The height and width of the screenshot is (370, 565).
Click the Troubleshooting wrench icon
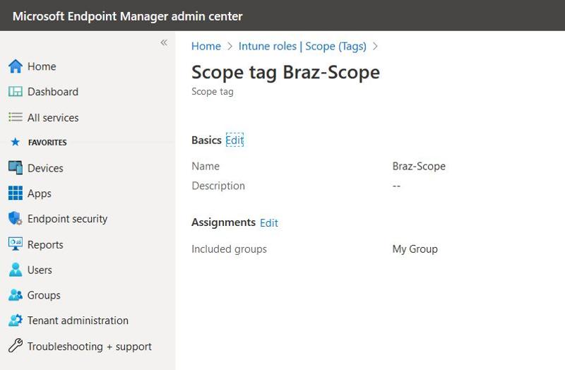(16, 346)
